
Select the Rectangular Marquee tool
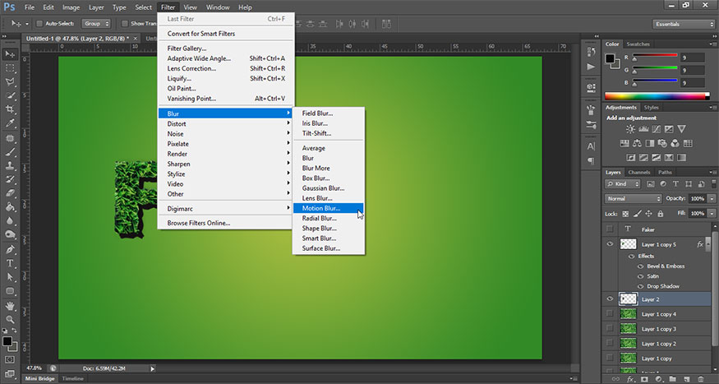click(10, 68)
